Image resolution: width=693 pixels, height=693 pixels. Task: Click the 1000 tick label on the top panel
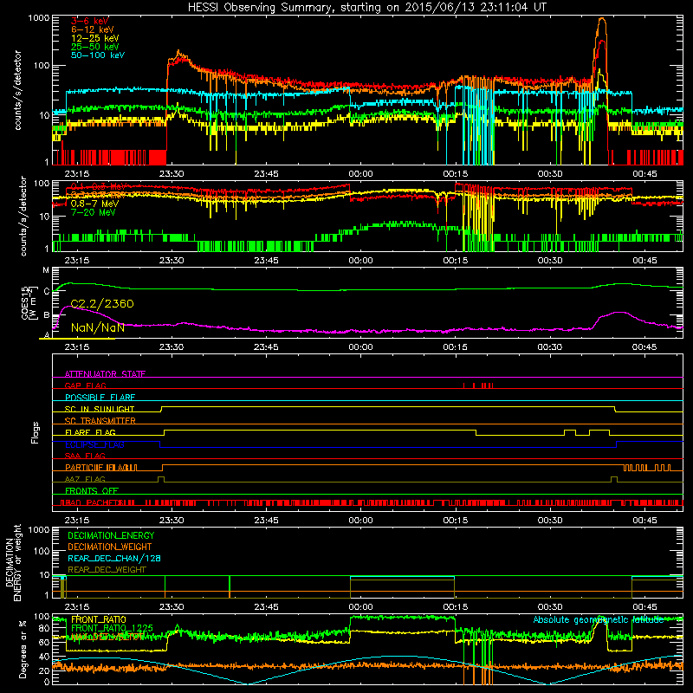tap(38, 18)
